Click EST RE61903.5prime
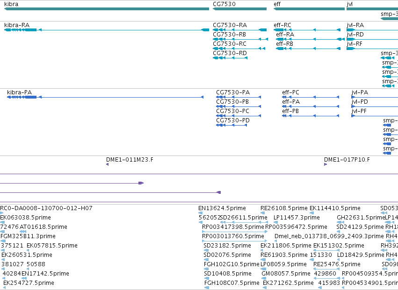This screenshot has height=290, width=398. [x=284, y=255]
